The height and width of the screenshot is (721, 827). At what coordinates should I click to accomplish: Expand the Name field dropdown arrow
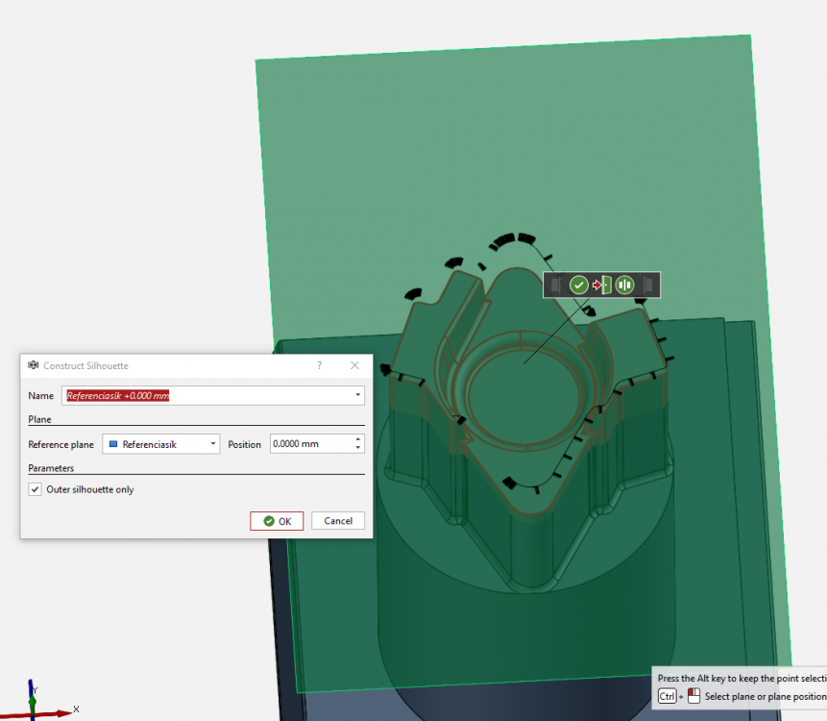pyautogui.click(x=358, y=395)
